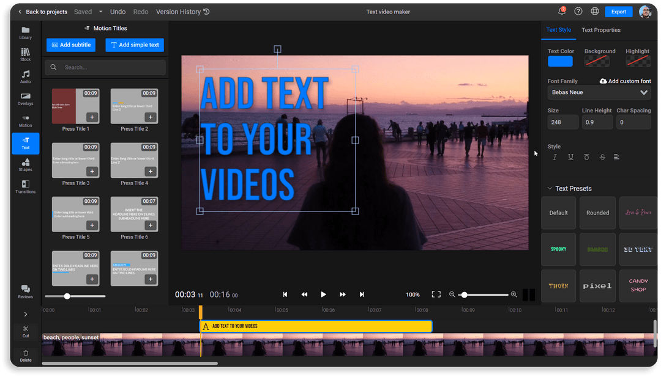
Task: Open the help question mark icon
Action: pos(578,12)
